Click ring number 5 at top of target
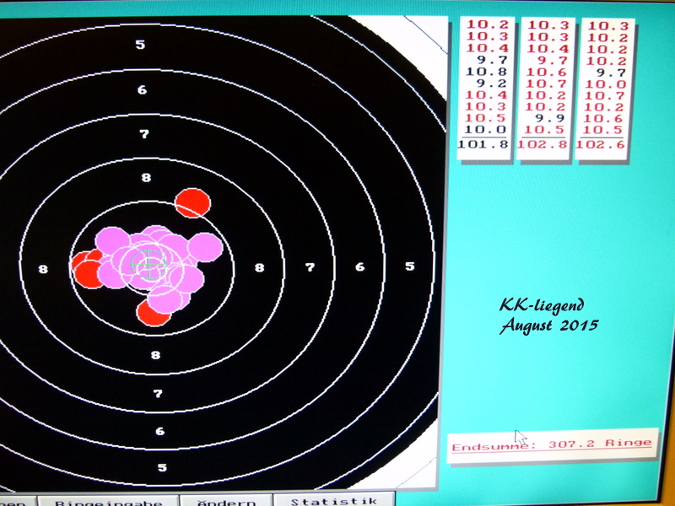The image size is (675, 506). point(141,45)
